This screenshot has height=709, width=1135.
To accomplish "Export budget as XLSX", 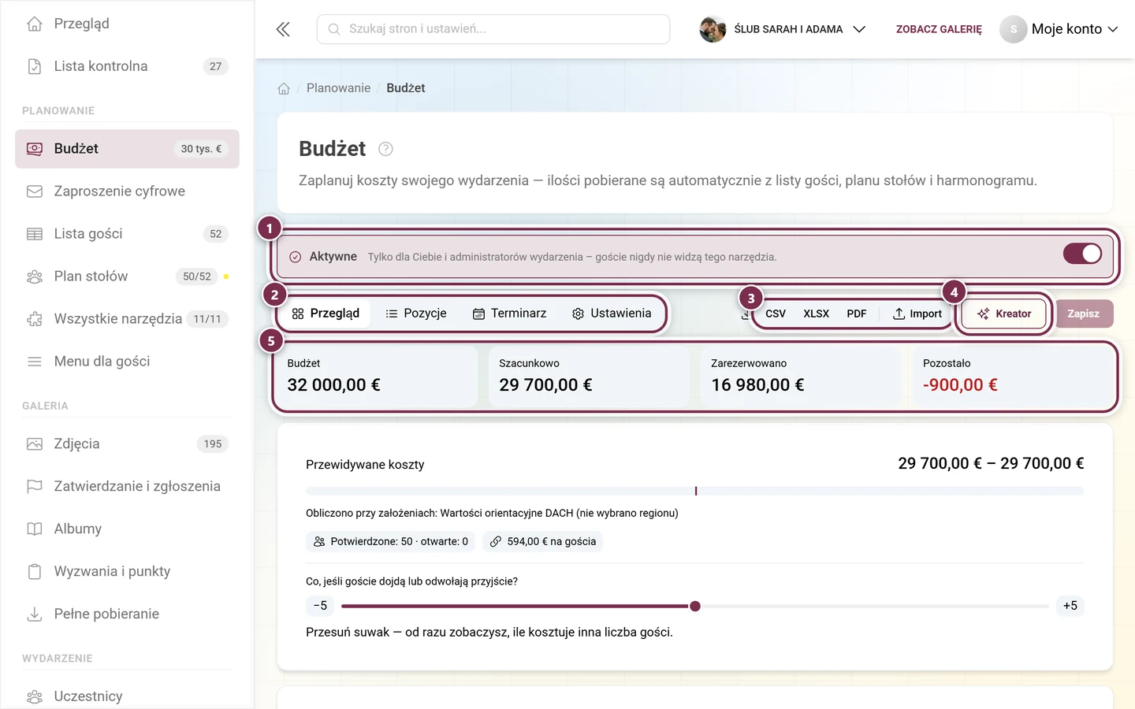I will click(816, 314).
